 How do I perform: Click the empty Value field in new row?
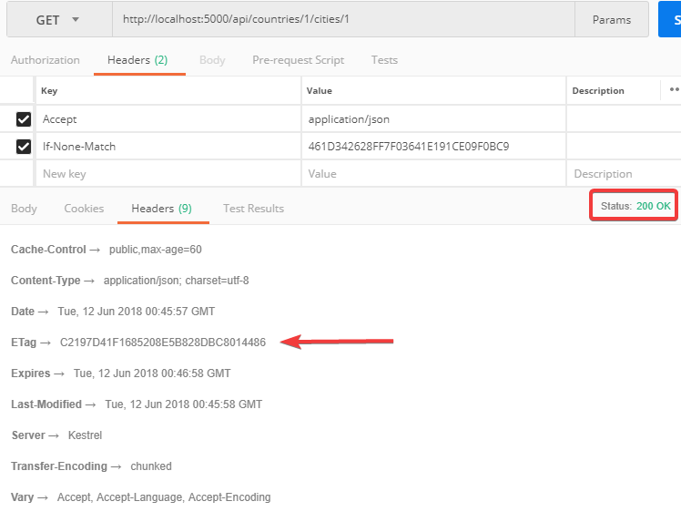[x=433, y=174]
